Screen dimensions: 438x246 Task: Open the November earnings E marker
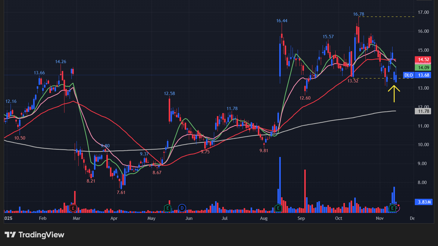click(393, 208)
